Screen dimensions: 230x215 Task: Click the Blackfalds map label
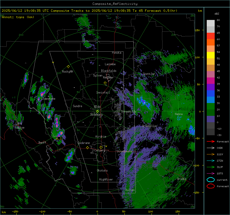tap(109, 71)
